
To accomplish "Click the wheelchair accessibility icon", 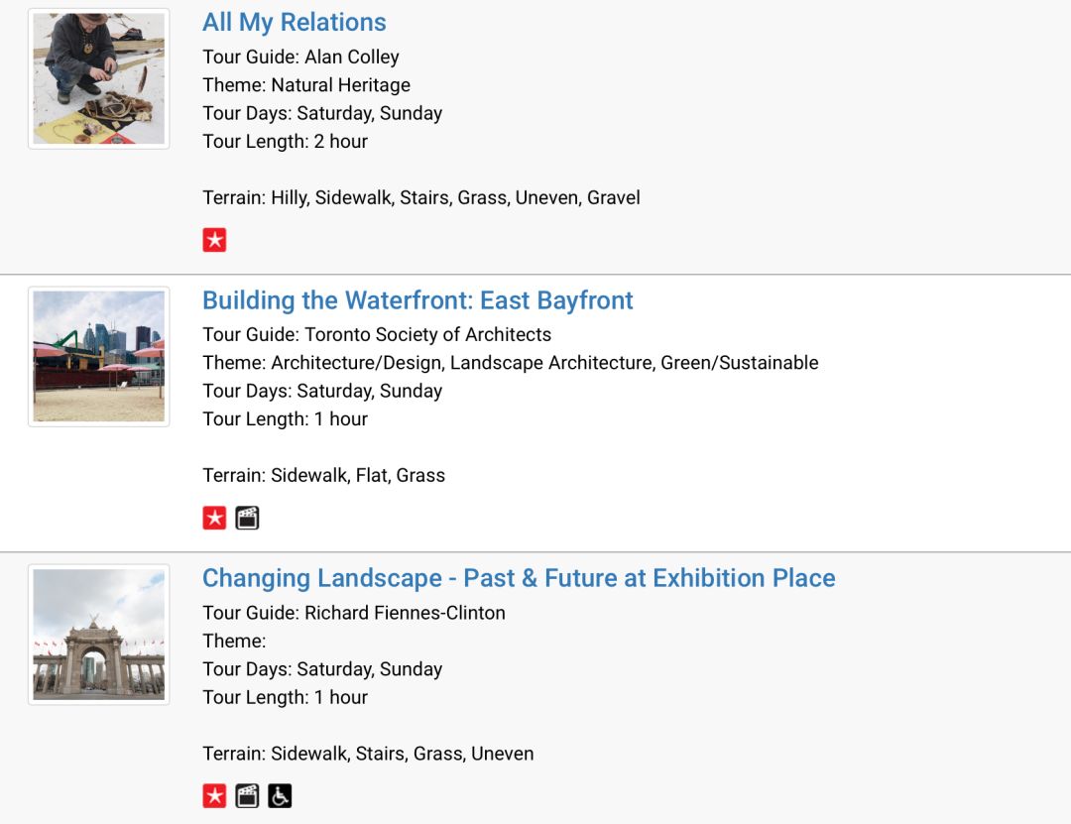I will pyautogui.click(x=280, y=796).
